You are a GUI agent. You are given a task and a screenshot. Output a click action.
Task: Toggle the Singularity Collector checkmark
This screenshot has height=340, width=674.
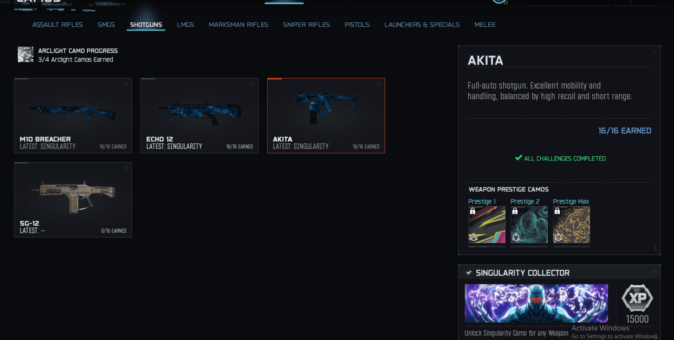click(469, 273)
